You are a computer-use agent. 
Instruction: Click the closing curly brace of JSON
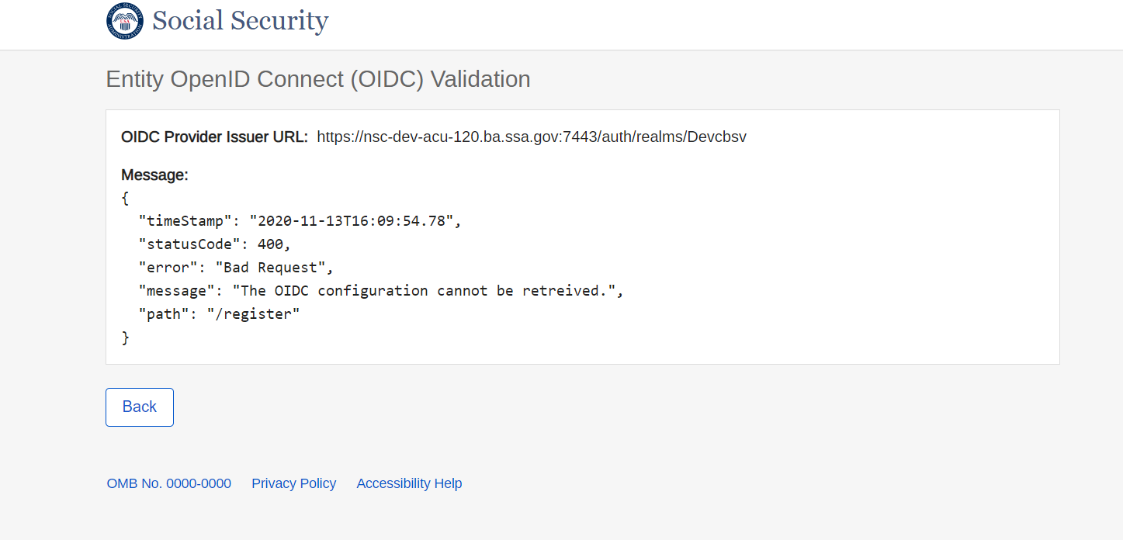[126, 337]
